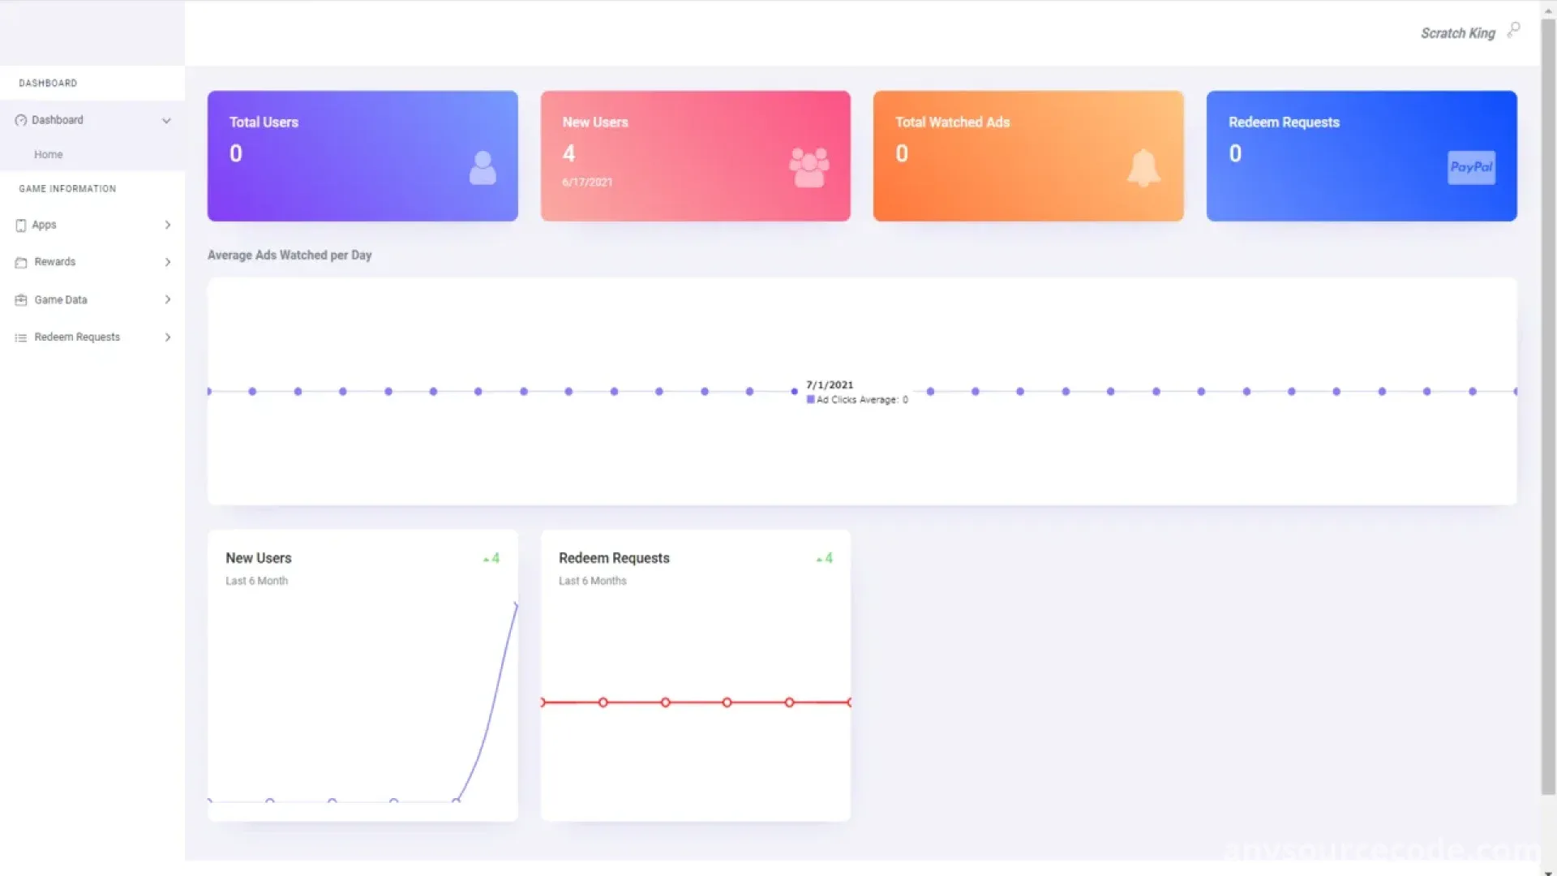Click the Game Data sidebar briefcase icon

pos(21,300)
